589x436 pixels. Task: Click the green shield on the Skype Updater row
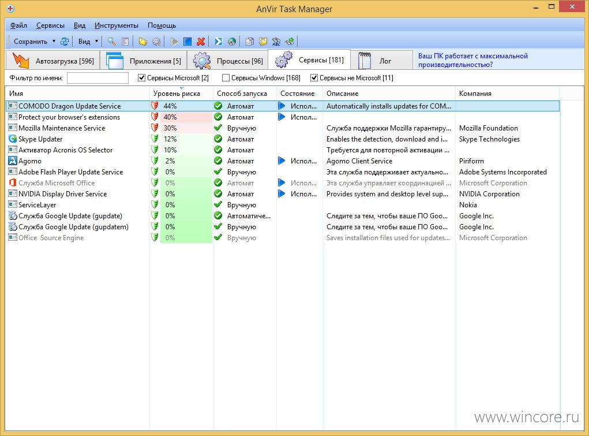point(155,139)
